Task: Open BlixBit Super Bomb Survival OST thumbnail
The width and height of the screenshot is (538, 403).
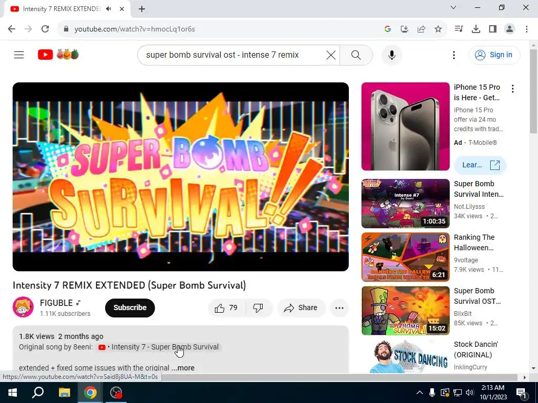Action: click(405, 311)
